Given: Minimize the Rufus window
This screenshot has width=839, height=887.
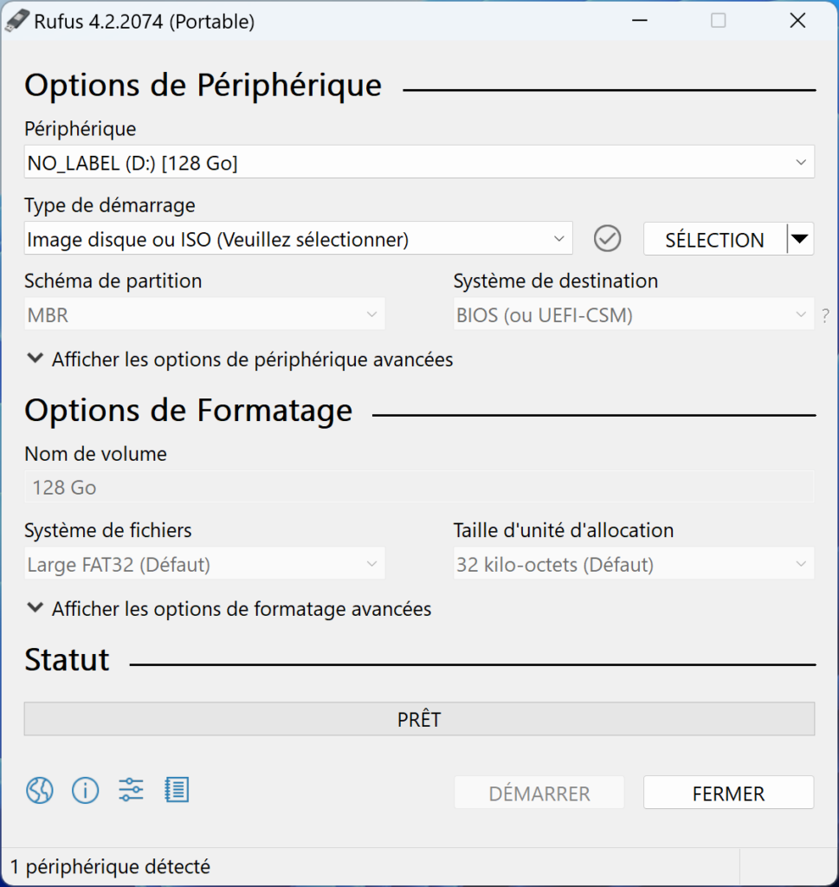Looking at the screenshot, I should click(640, 21).
